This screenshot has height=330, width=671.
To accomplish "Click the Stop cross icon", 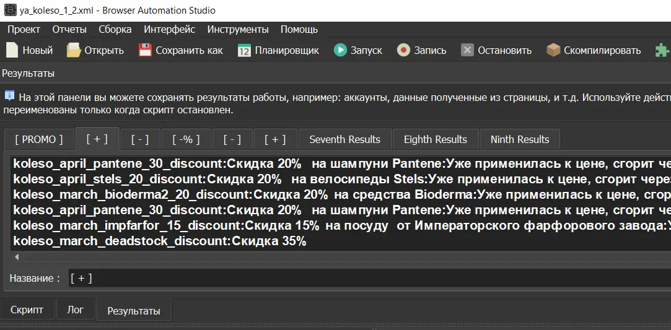I will (467, 50).
